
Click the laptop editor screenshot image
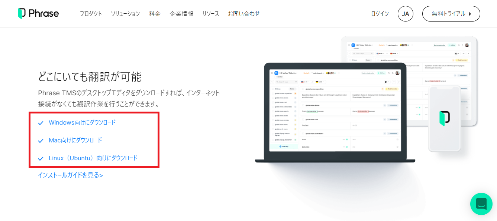[x=335, y=111]
